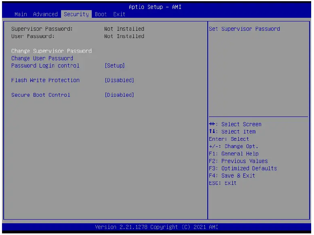This screenshot has width=314, height=235.
Task: Click the Aptio Setup - AMI title
Action: click(155, 7)
